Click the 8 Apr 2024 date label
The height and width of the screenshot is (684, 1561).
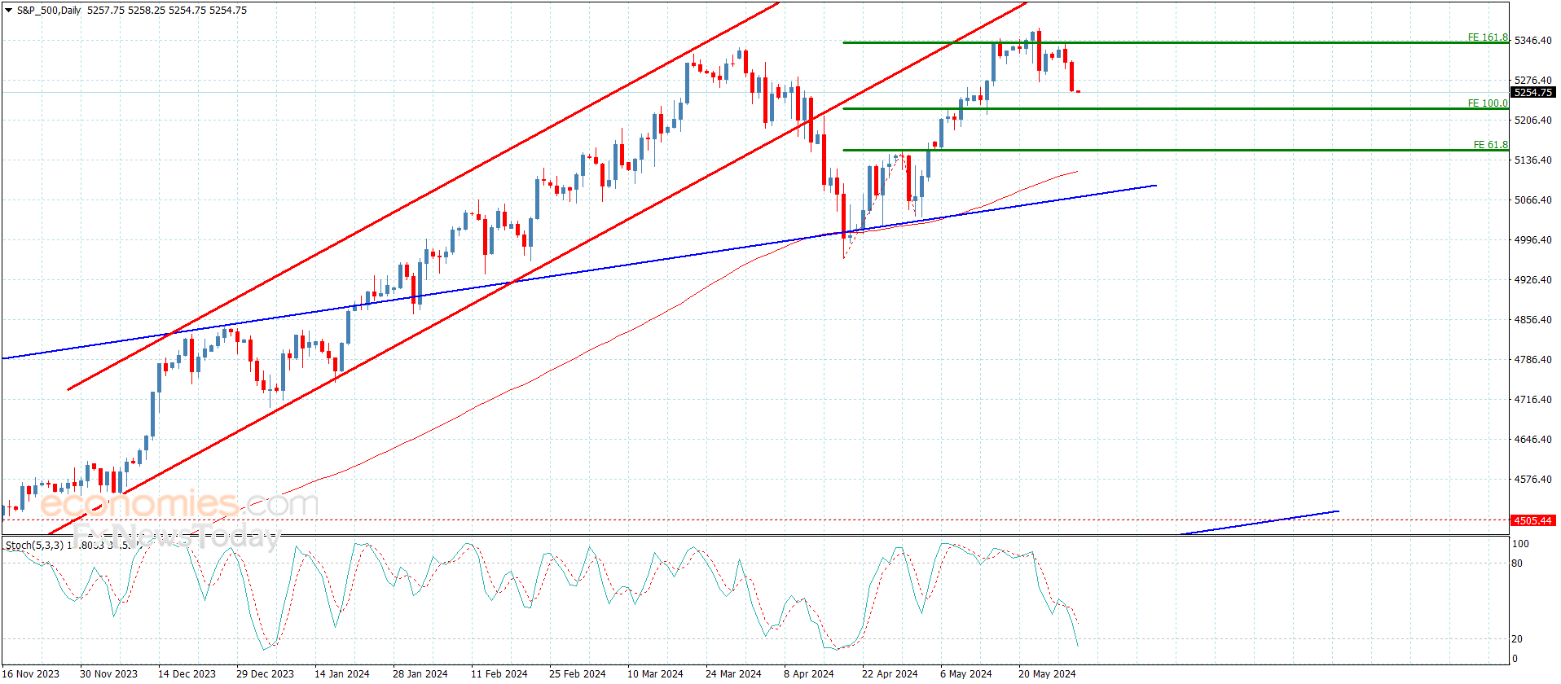pyautogui.click(x=809, y=673)
